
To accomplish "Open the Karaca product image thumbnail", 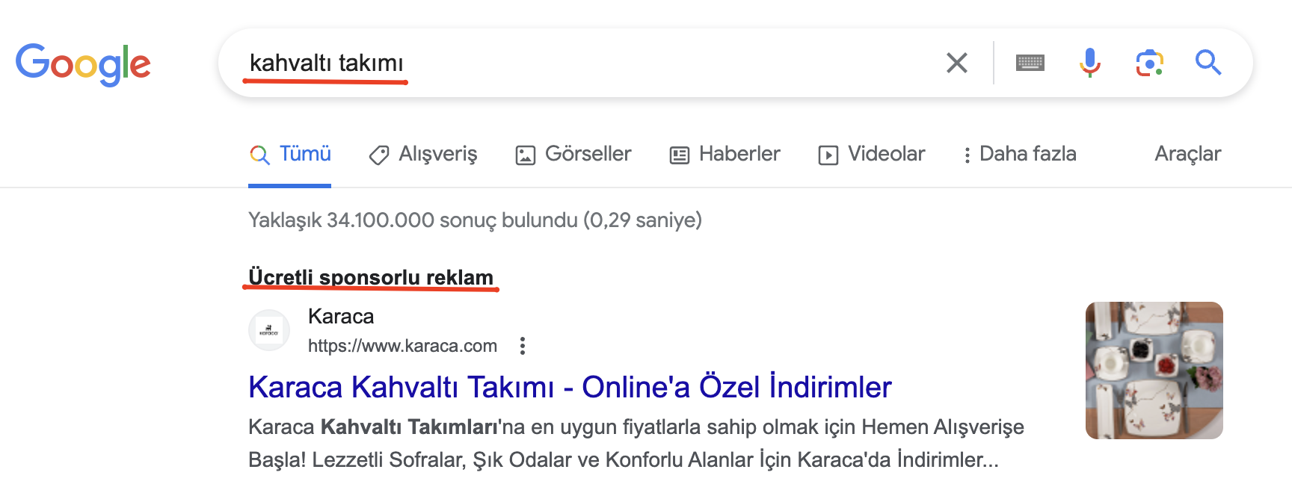I will (x=1154, y=370).
